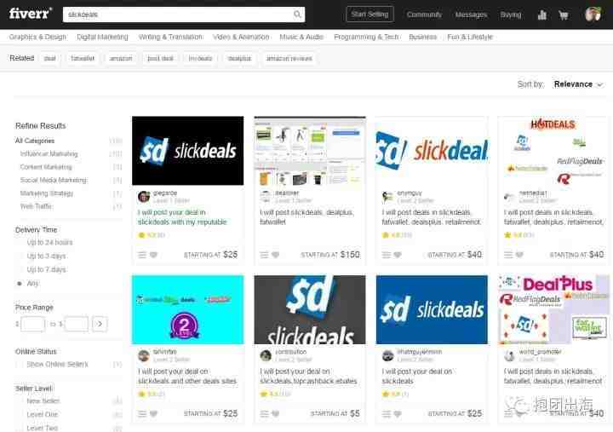This screenshot has width=613, height=432.
Task: Open the Sort by Relevance dropdown
Action: coord(578,84)
